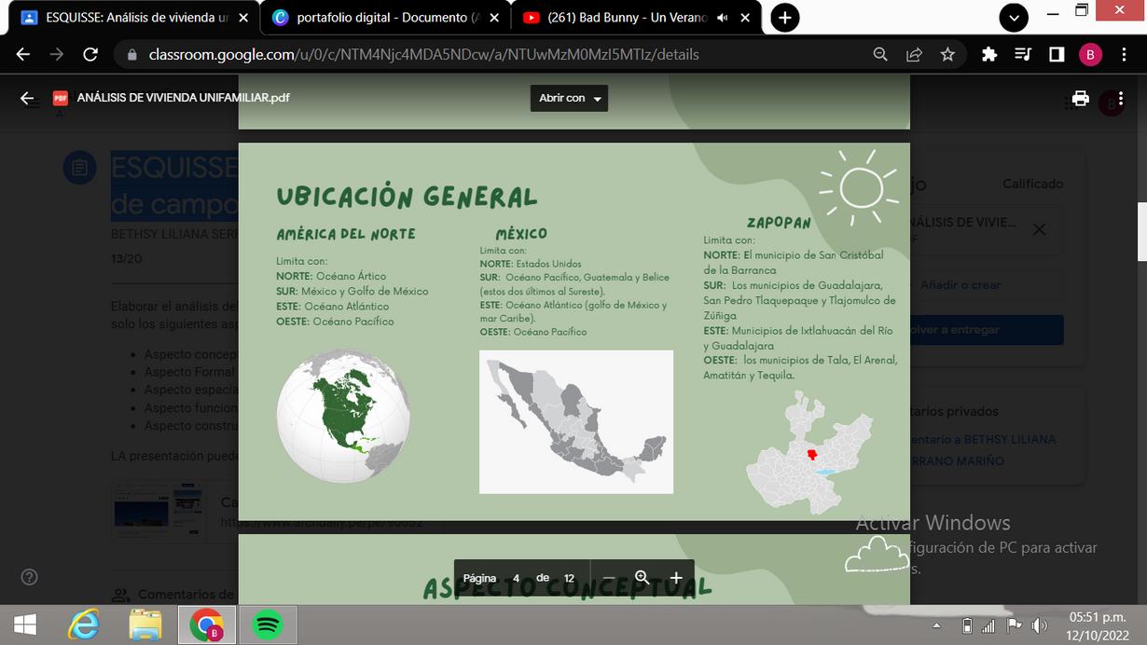The height and width of the screenshot is (645, 1147).
Task: Mute the Bad Bunny tab audio icon
Action: (722, 18)
